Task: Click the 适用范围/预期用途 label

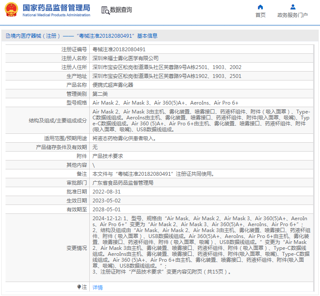Action: (x=66, y=138)
